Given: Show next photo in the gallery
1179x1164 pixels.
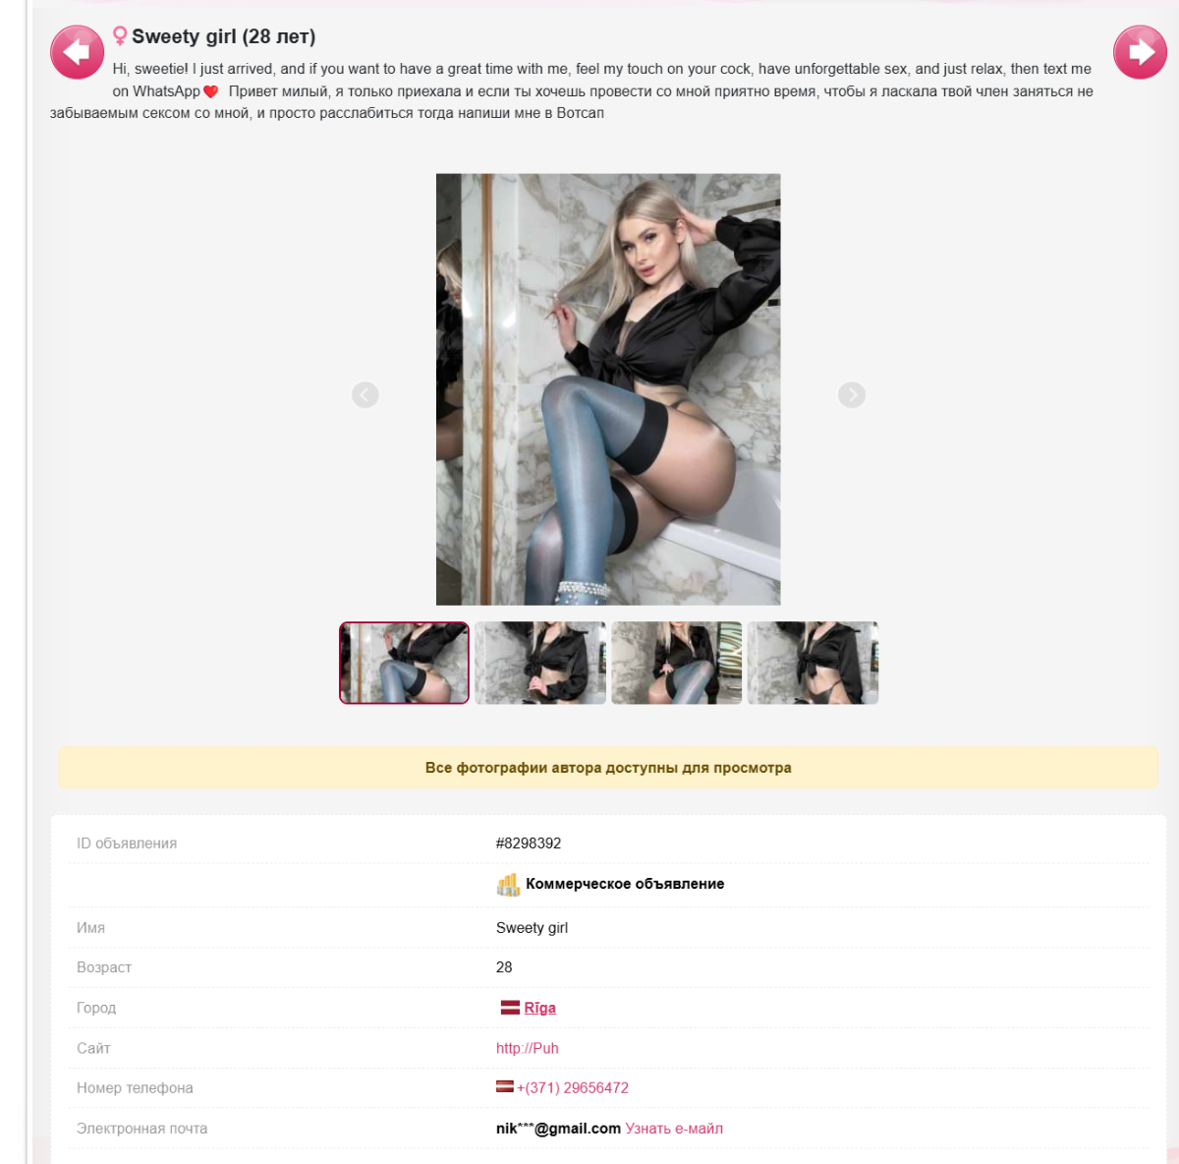Looking at the screenshot, I should pyautogui.click(x=852, y=395).
